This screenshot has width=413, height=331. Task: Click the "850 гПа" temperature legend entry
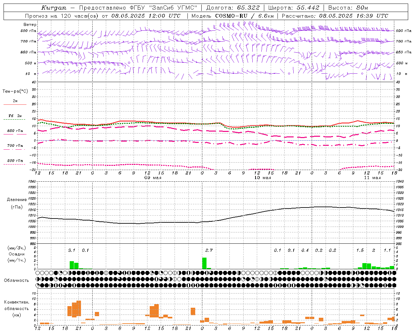(15, 131)
